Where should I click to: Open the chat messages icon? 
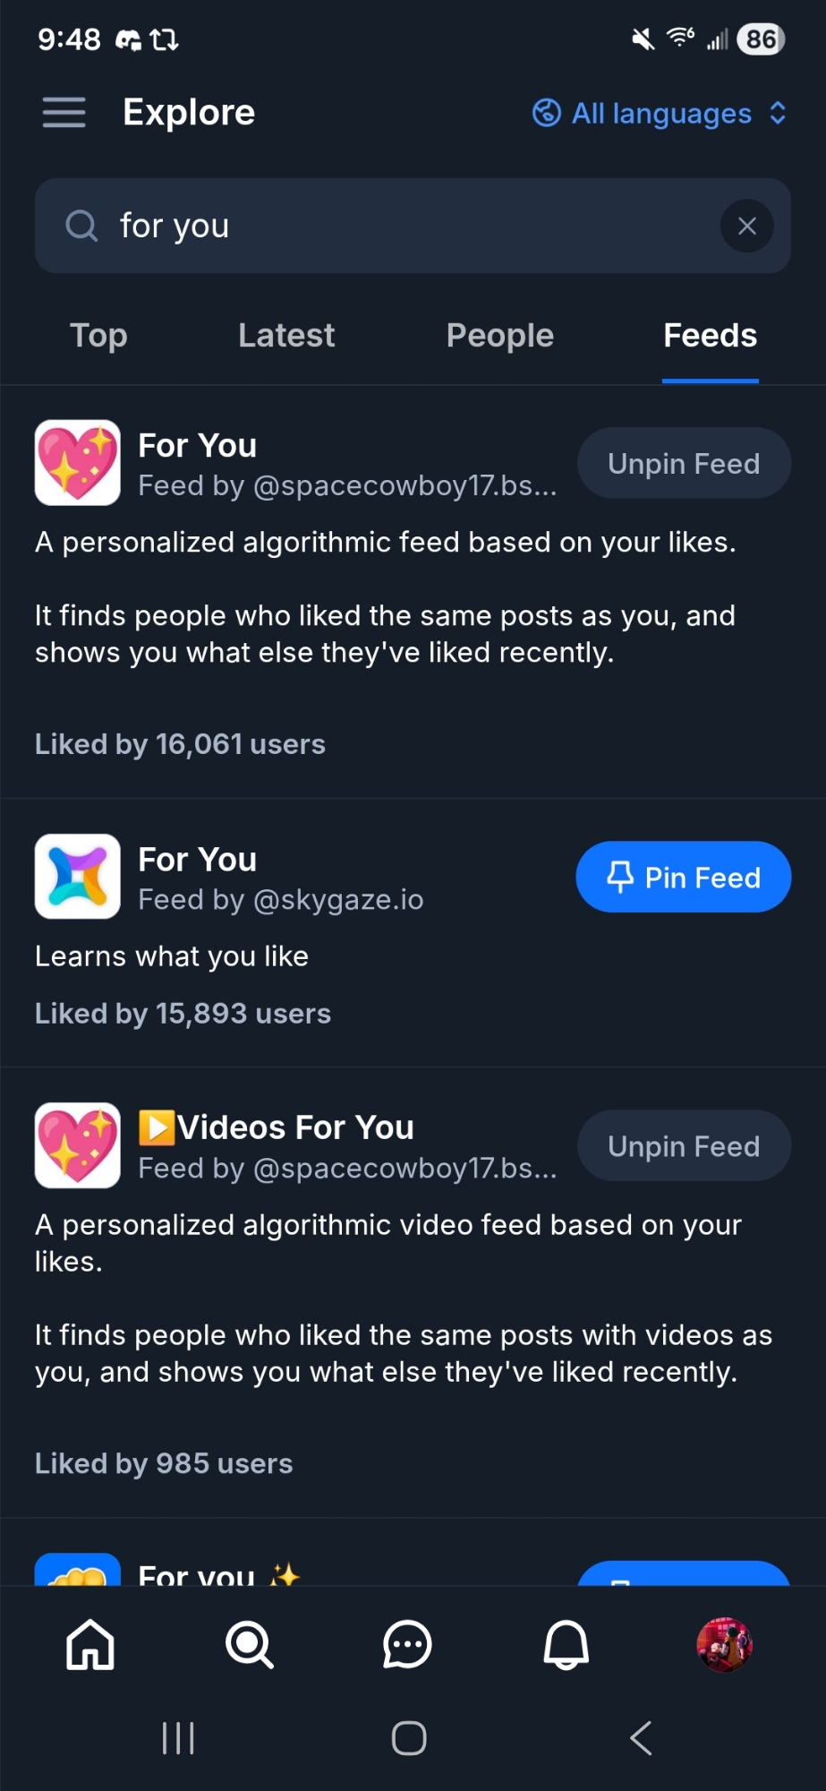click(x=407, y=1644)
